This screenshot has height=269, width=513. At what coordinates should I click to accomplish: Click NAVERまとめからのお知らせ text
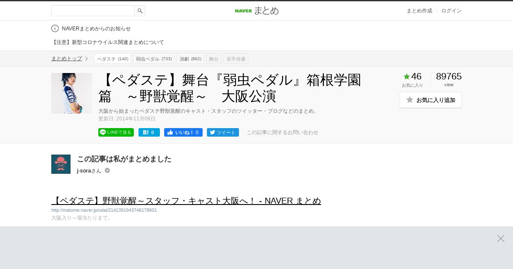pyautogui.click(x=96, y=29)
